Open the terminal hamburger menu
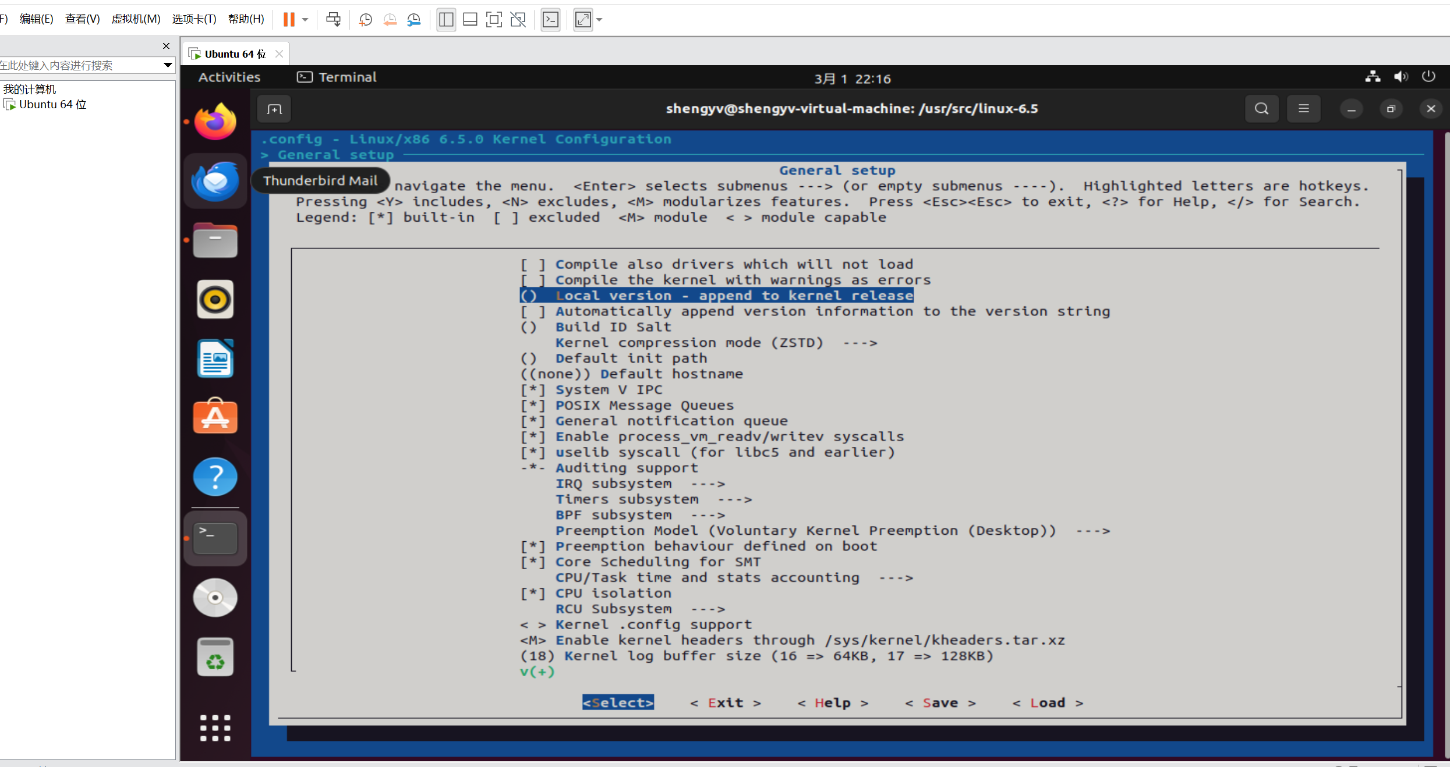The image size is (1450, 767). tap(1304, 109)
